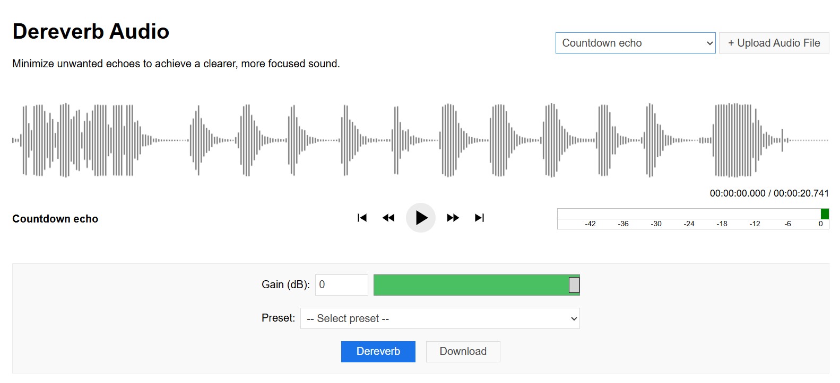Image resolution: width=840 pixels, height=383 pixels.
Task: Expand the Select preset dropdown
Action: 440,318
